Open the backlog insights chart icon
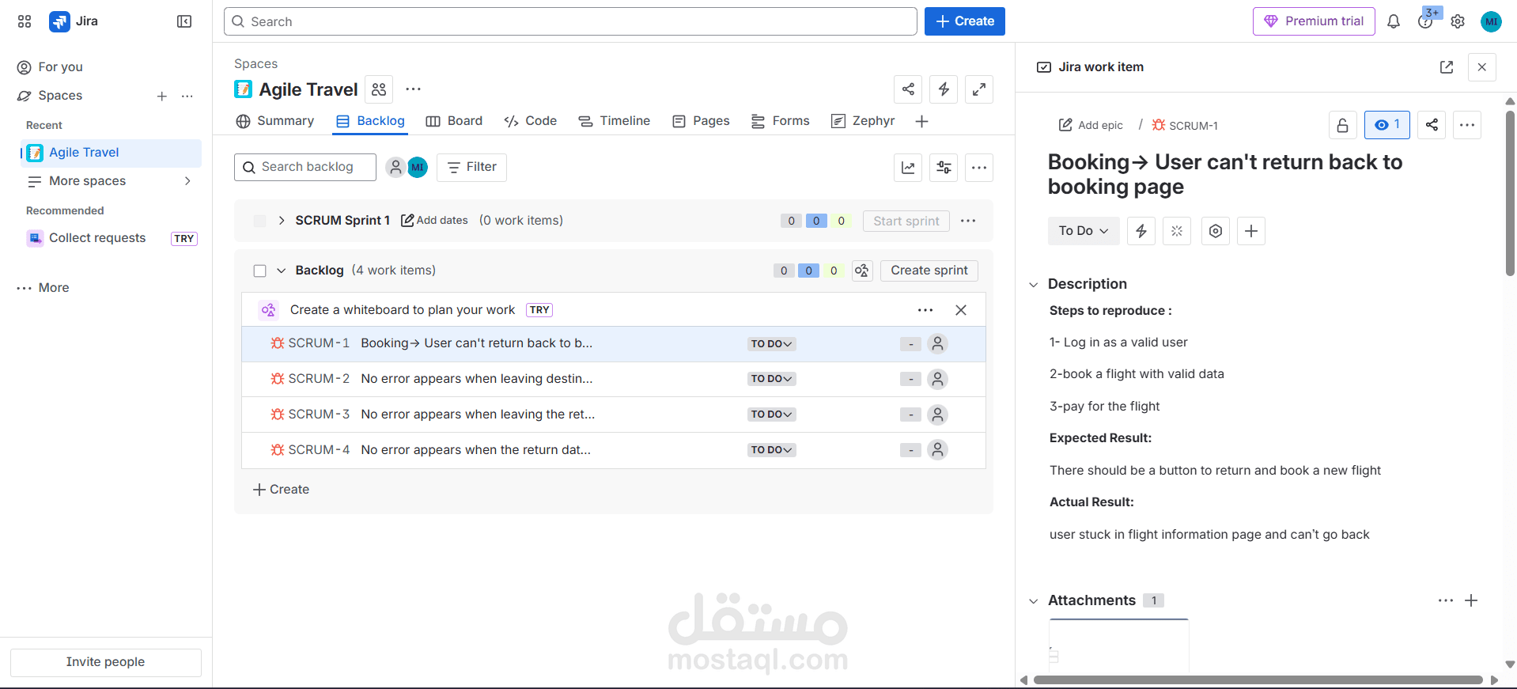Image resolution: width=1517 pixels, height=689 pixels. coord(908,167)
